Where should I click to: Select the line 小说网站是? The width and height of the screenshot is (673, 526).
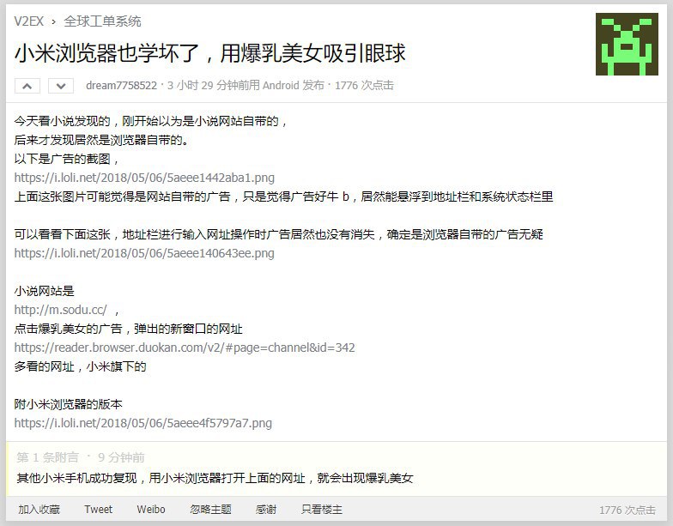point(45,291)
